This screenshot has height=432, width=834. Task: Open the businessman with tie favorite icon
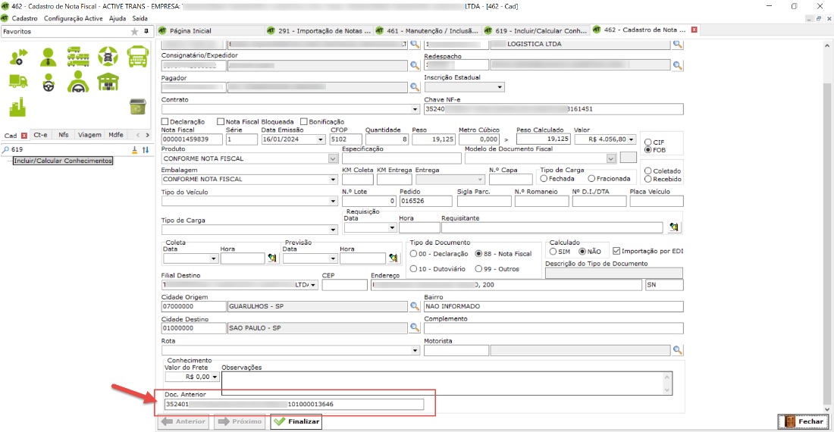tap(48, 57)
